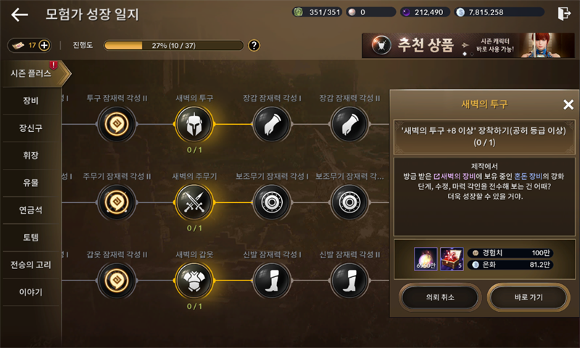This screenshot has width=580, height=348.
Task: Select the 새벽의 갑옷 armor icon
Action: pyautogui.click(x=194, y=281)
